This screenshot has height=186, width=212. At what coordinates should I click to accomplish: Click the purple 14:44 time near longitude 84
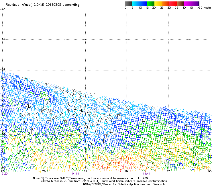147,174
